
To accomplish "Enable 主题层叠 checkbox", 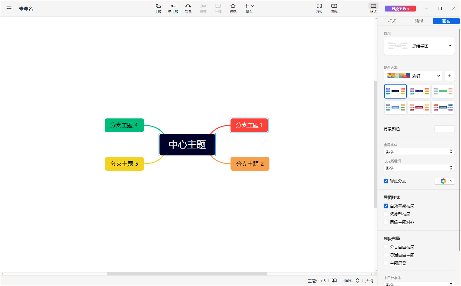I will (386, 263).
